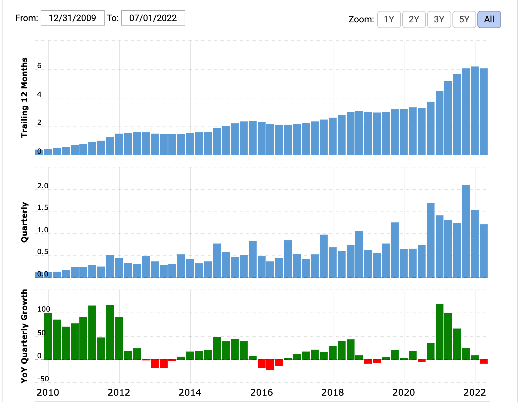Click the To date field 07/01/2022

pos(153,18)
